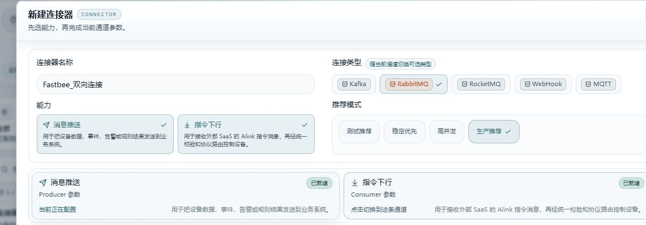Click the paper-plane icon in Producer 参数 panel

[42, 182]
